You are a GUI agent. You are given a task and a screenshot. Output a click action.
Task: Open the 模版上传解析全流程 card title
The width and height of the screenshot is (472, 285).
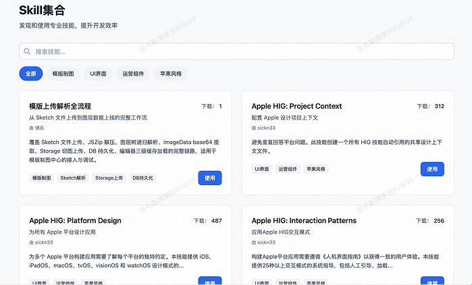pyautogui.click(x=60, y=106)
